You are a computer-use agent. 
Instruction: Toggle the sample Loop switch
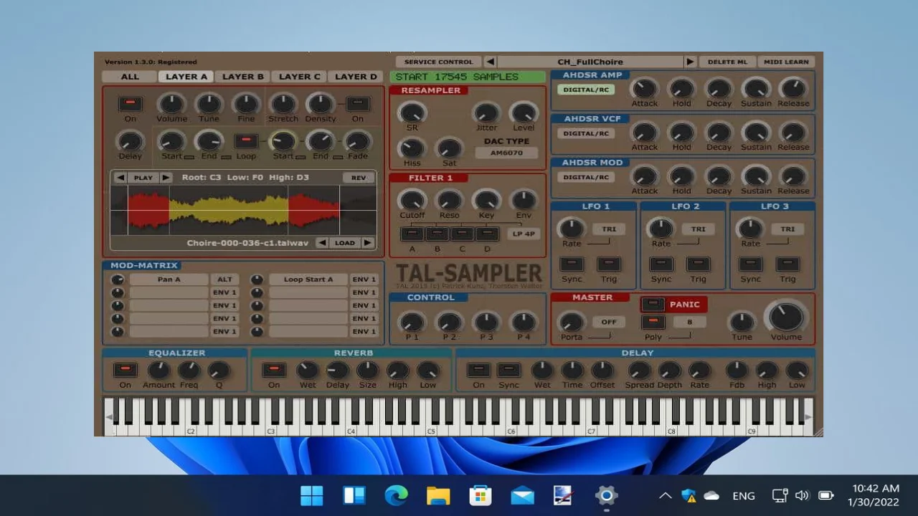click(x=246, y=141)
